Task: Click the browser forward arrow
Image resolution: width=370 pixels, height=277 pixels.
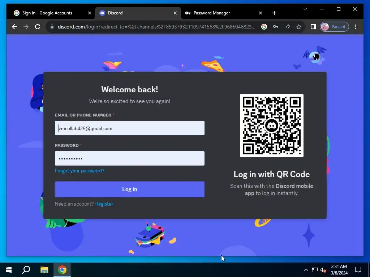Action: click(x=26, y=27)
